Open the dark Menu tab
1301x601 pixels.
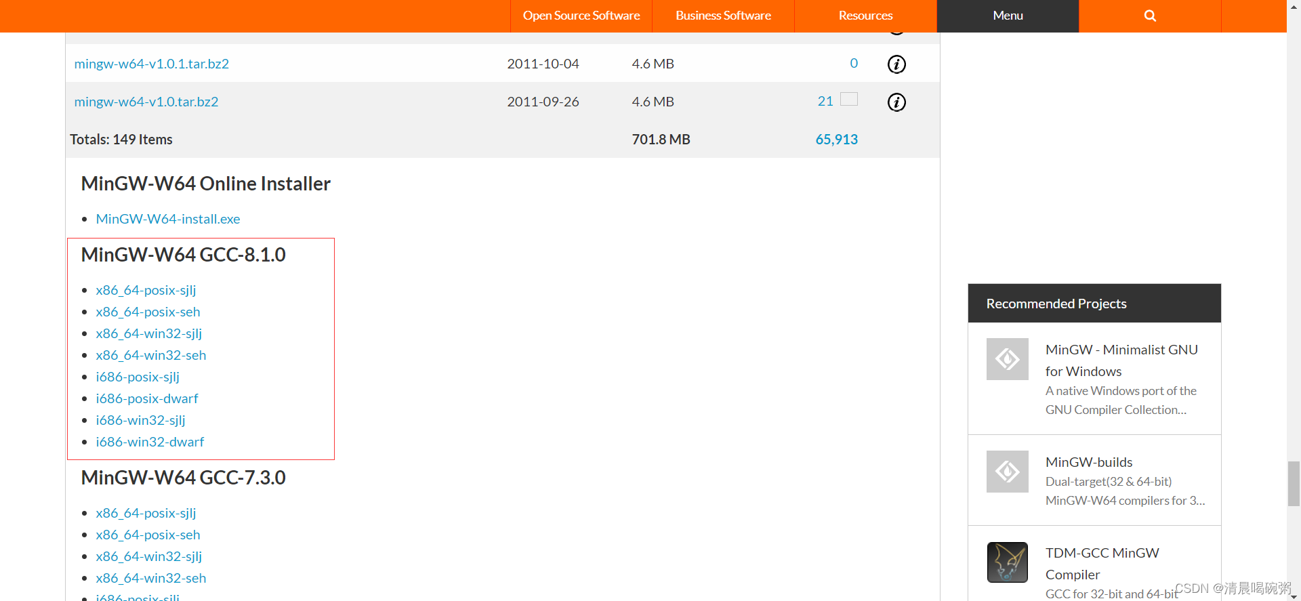click(x=1008, y=16)
